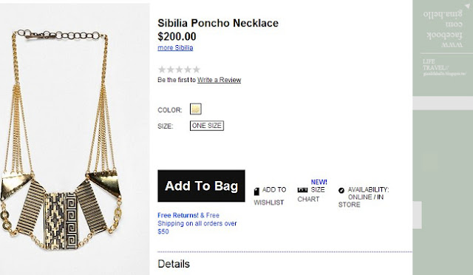Choose the ONE SIZE option

tap(207, 126)
